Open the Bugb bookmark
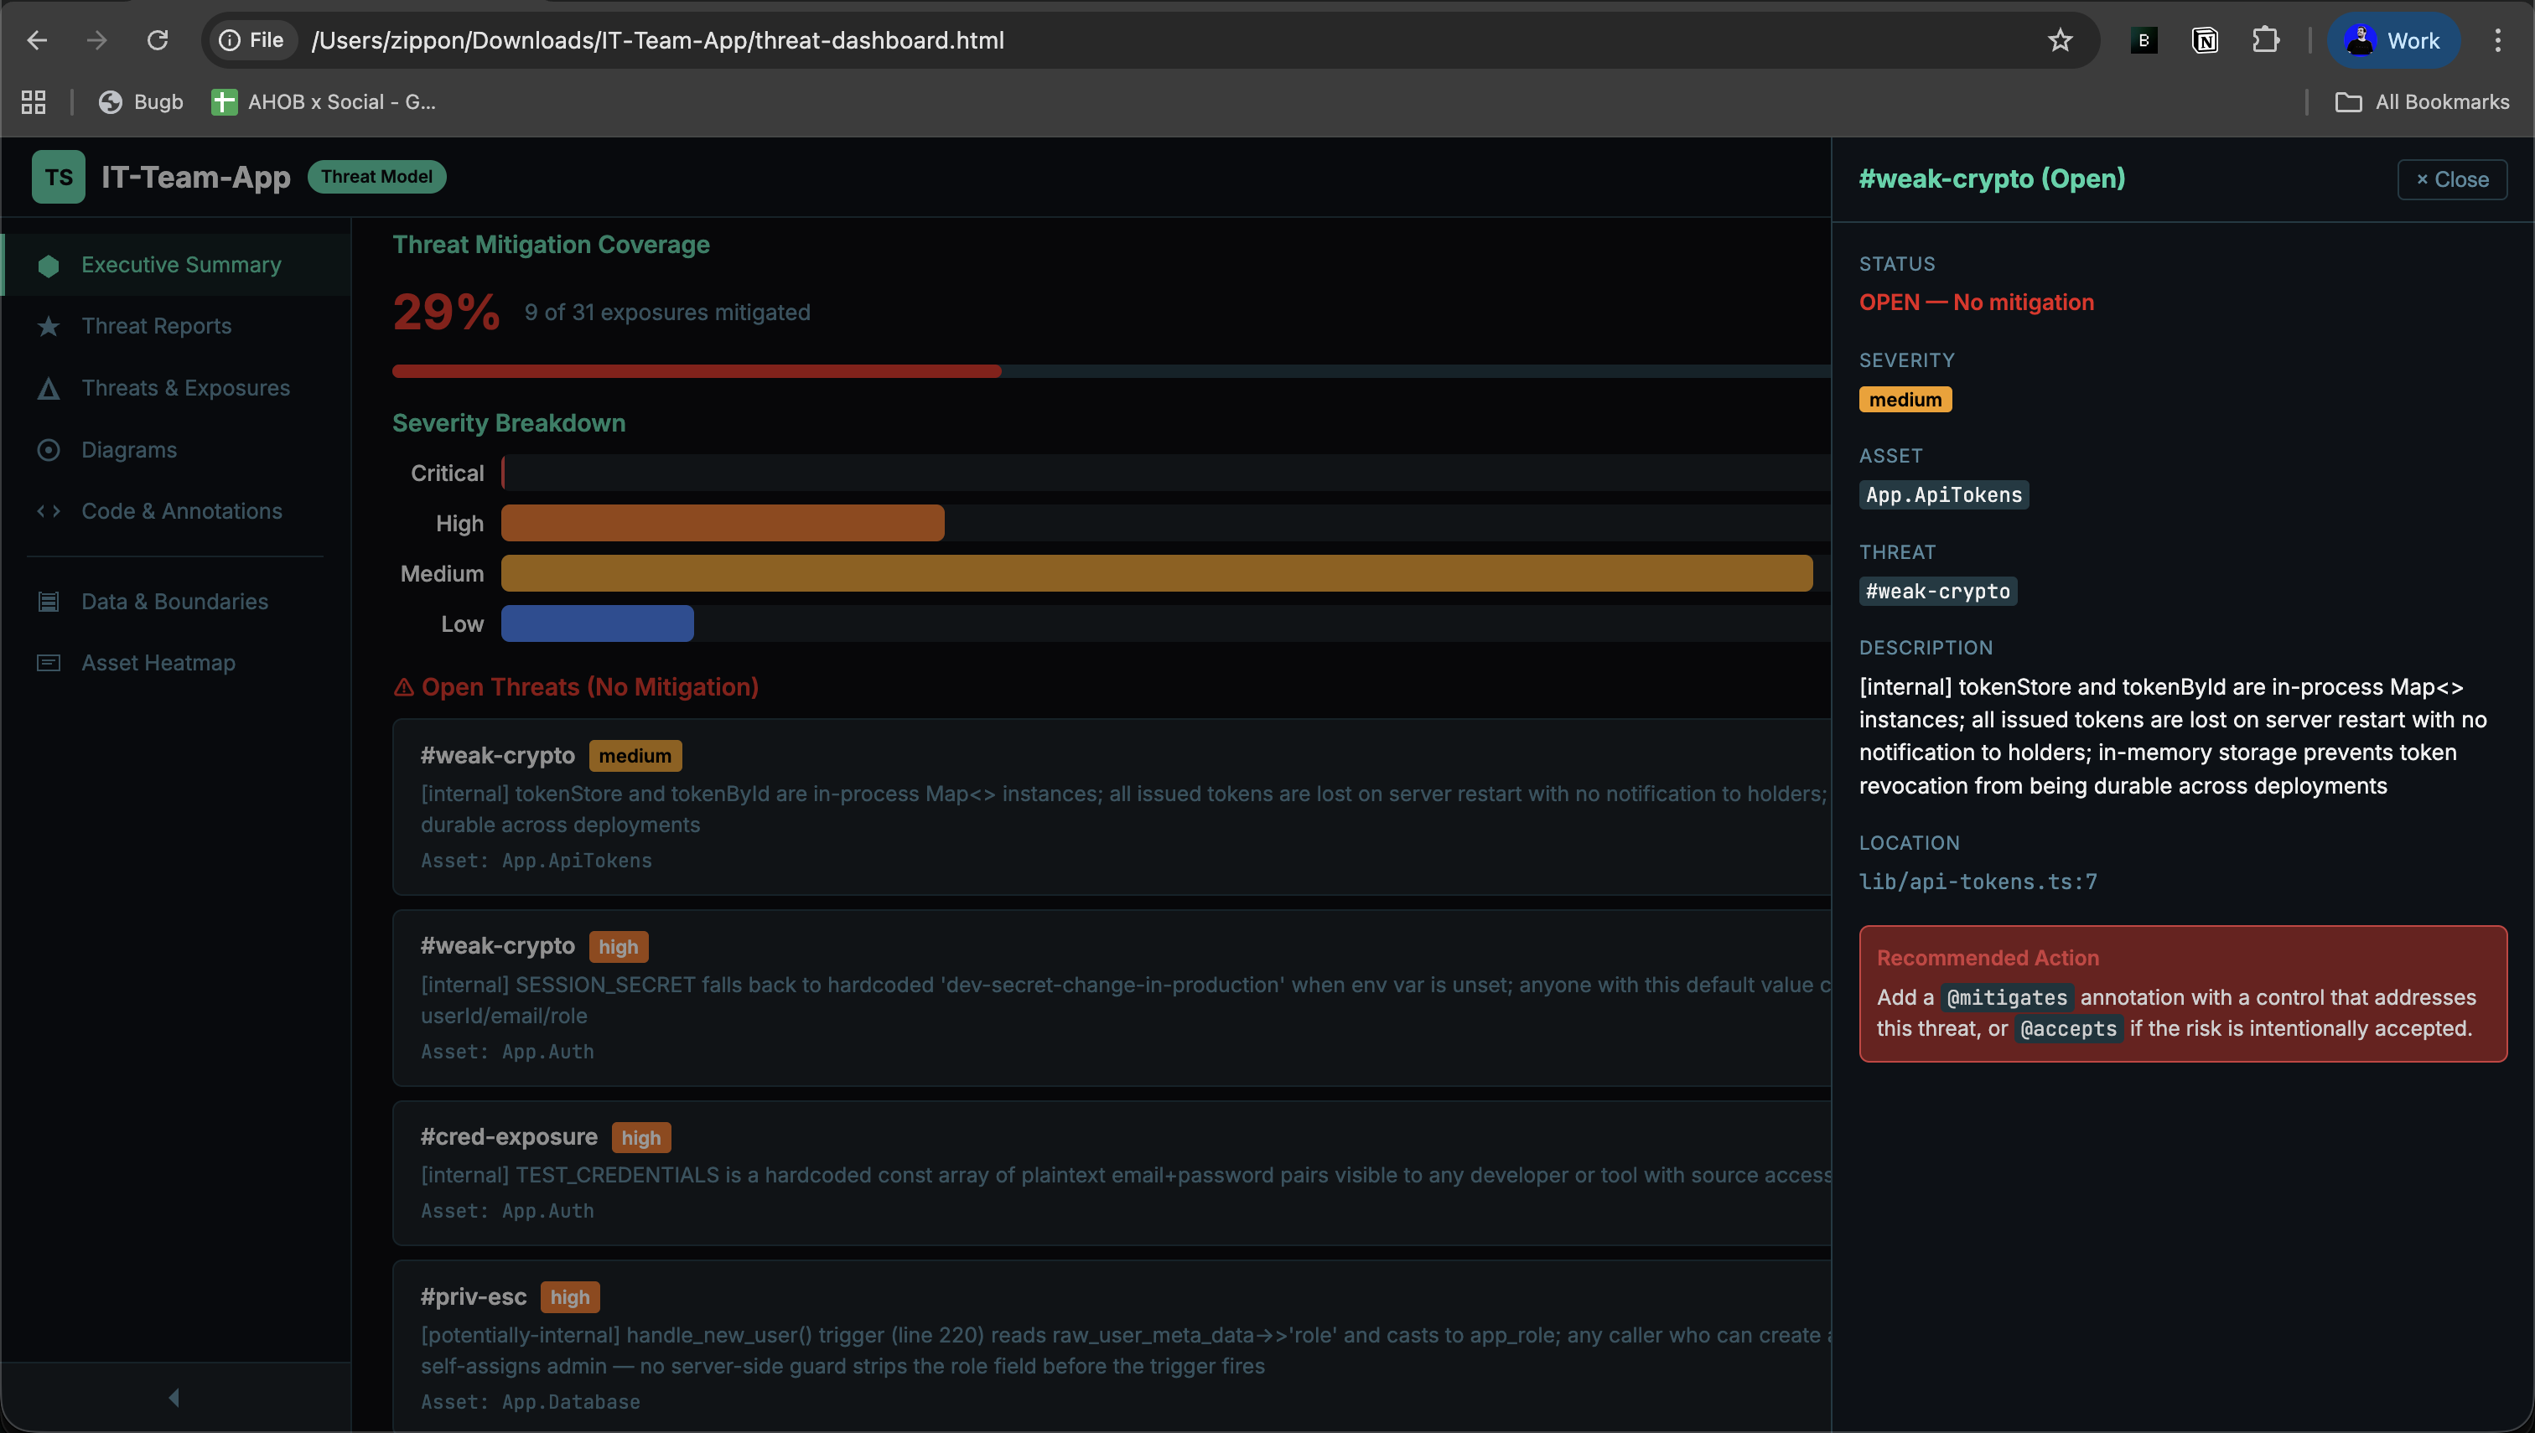 [141, 101]
